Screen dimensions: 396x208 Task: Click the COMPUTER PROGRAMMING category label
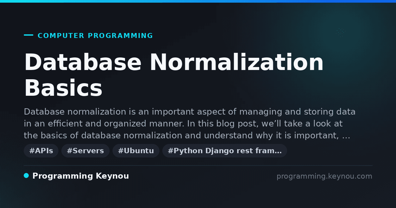(95, 36)
